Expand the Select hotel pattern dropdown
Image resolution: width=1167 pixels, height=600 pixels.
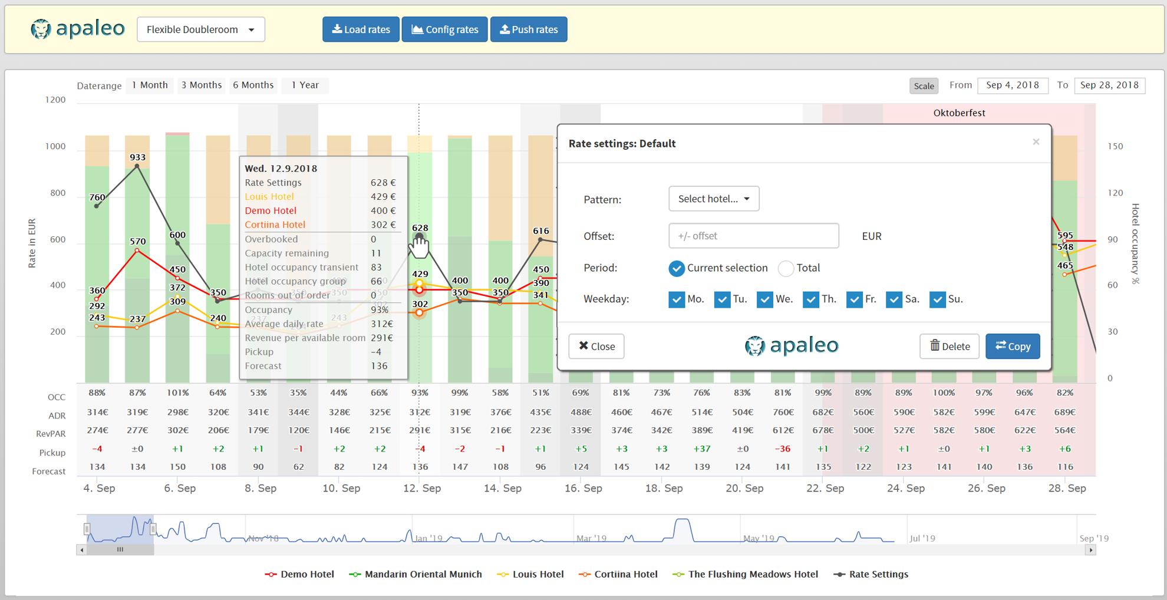pos(713,199)
